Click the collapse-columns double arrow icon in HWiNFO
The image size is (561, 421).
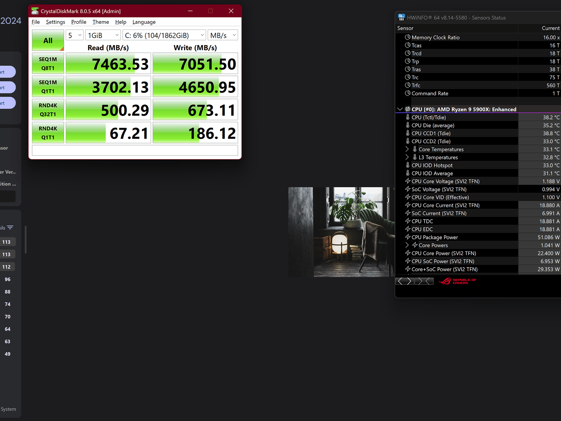pos(424,281)
